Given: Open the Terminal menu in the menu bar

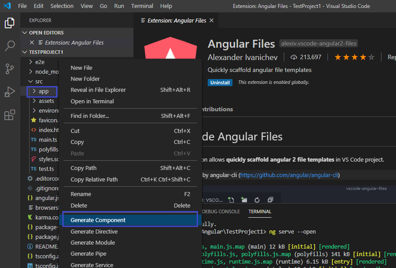Looking at the screenshot, I should pos(142,6).
